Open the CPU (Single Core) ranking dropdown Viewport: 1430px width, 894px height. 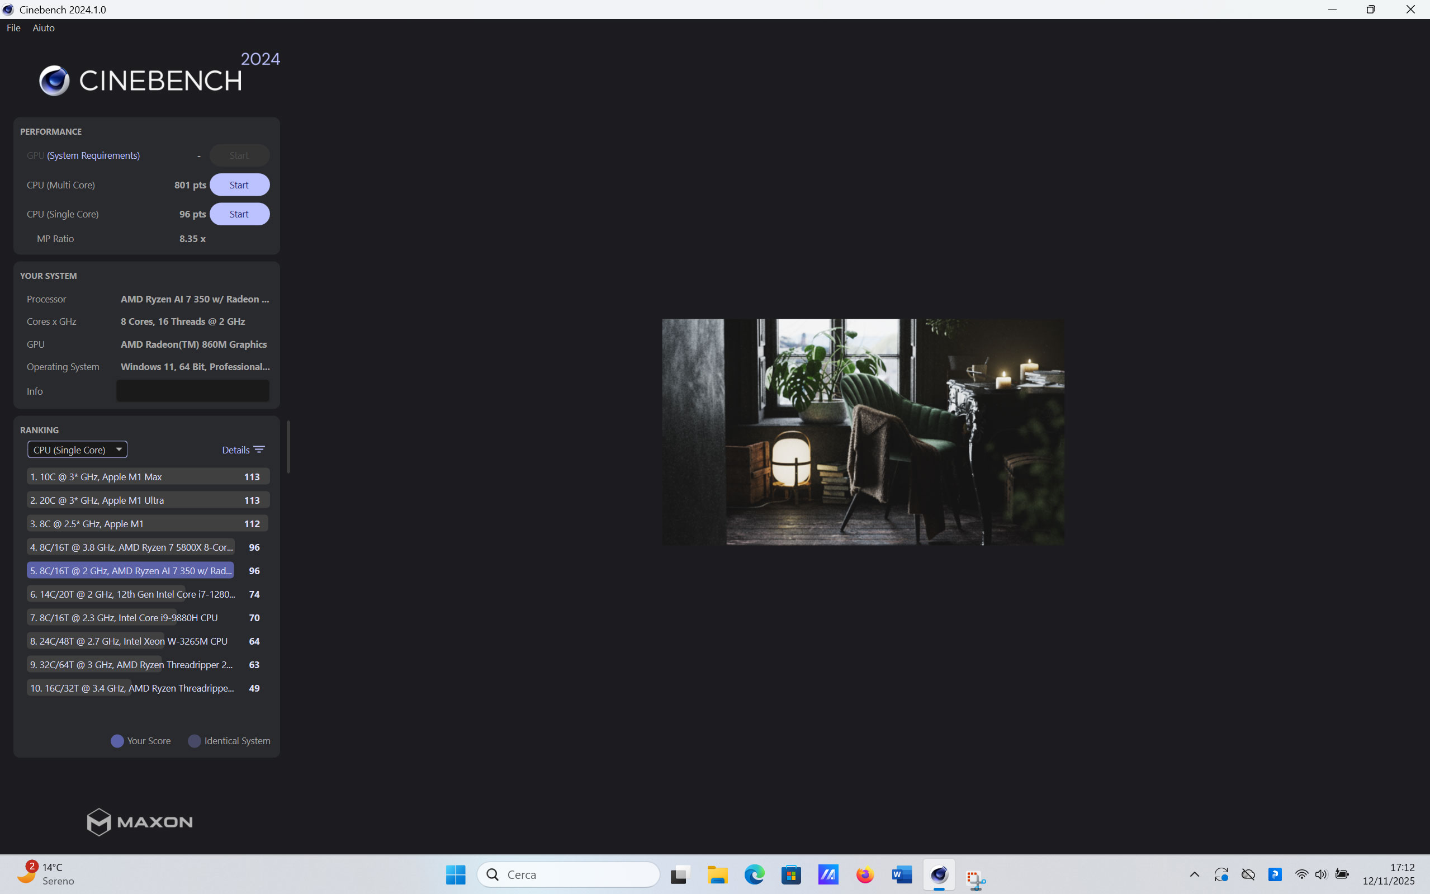78,450
